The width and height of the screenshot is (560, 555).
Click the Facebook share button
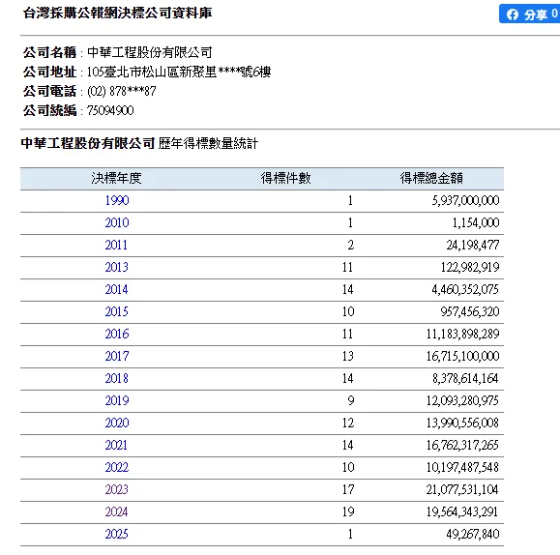(529, 14)
